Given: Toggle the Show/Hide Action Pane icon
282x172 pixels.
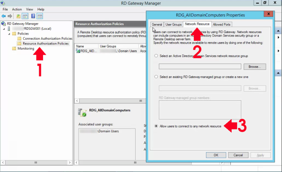Looking at the screenshot, I should pos(40,16).
